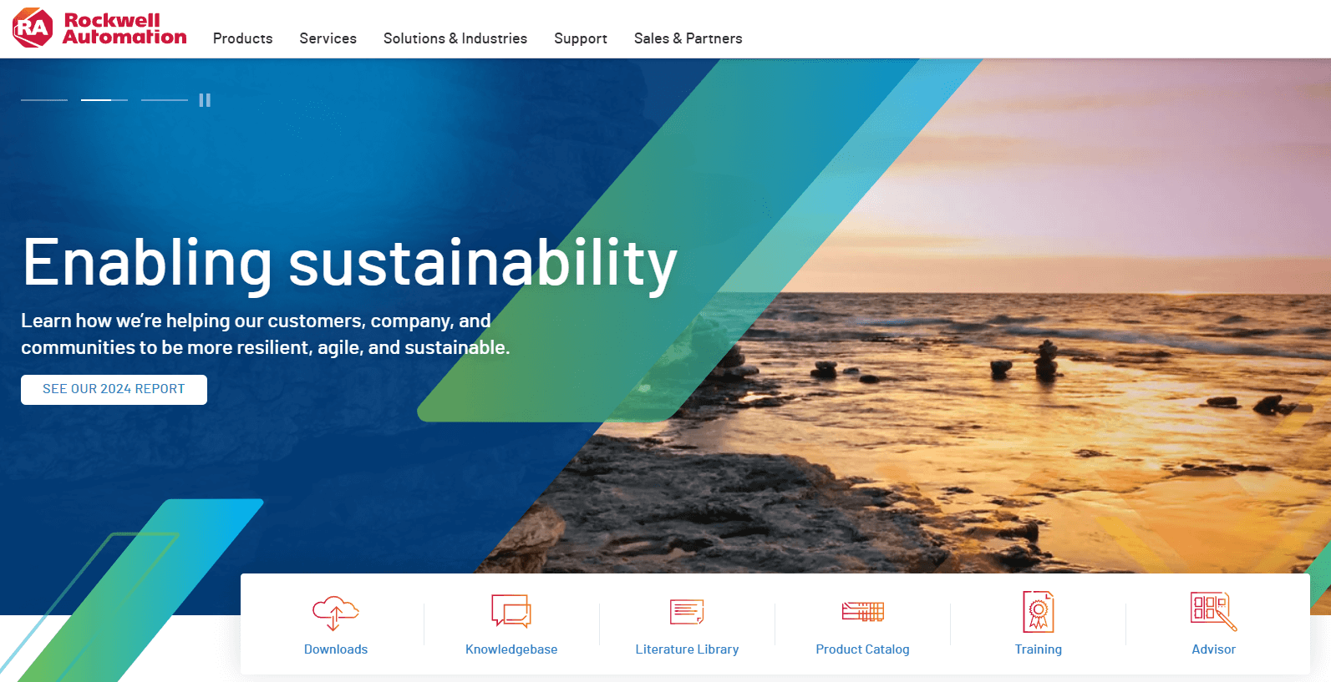The image size is (1331, 682).
Task: Open the Knowledgebase chat bubbles icon
Action: [x=511, y=611]
